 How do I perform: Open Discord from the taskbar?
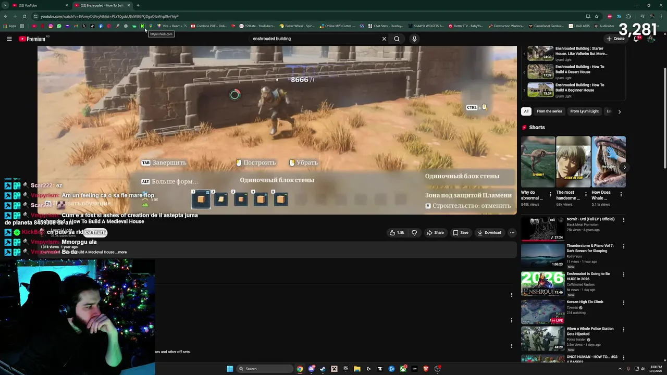311,369
